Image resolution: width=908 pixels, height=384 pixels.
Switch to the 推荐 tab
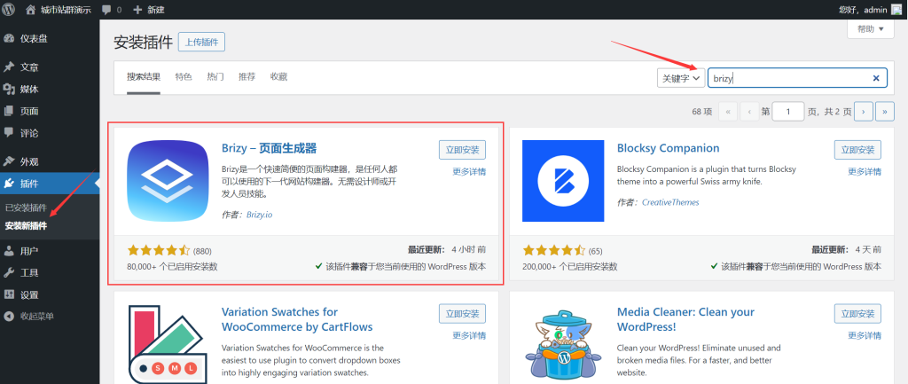(x=247, y=77)
